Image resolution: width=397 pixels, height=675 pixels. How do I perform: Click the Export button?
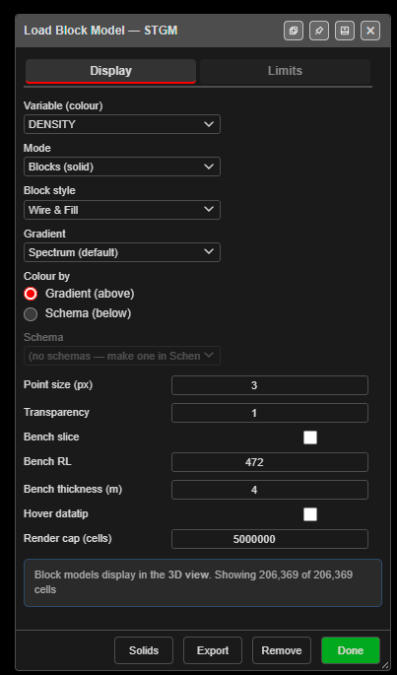coord(213,650)
